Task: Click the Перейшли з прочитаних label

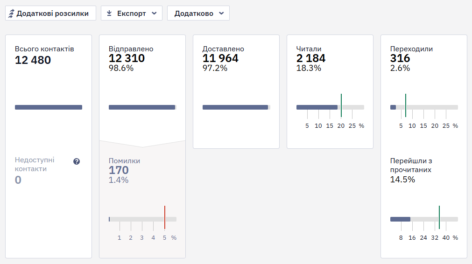Action: point(411,165)
